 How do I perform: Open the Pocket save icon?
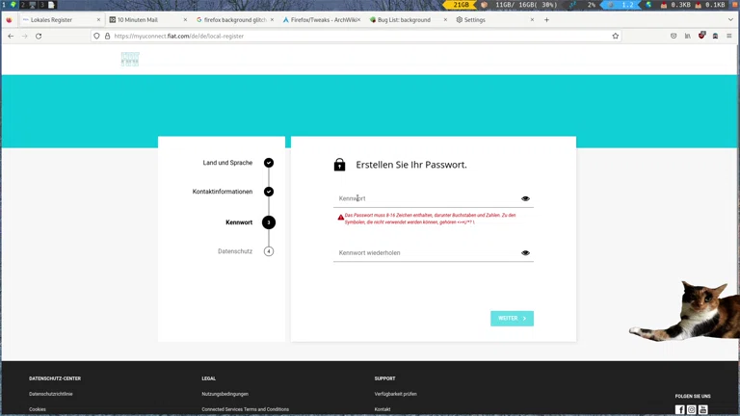(x=674, y=36)
